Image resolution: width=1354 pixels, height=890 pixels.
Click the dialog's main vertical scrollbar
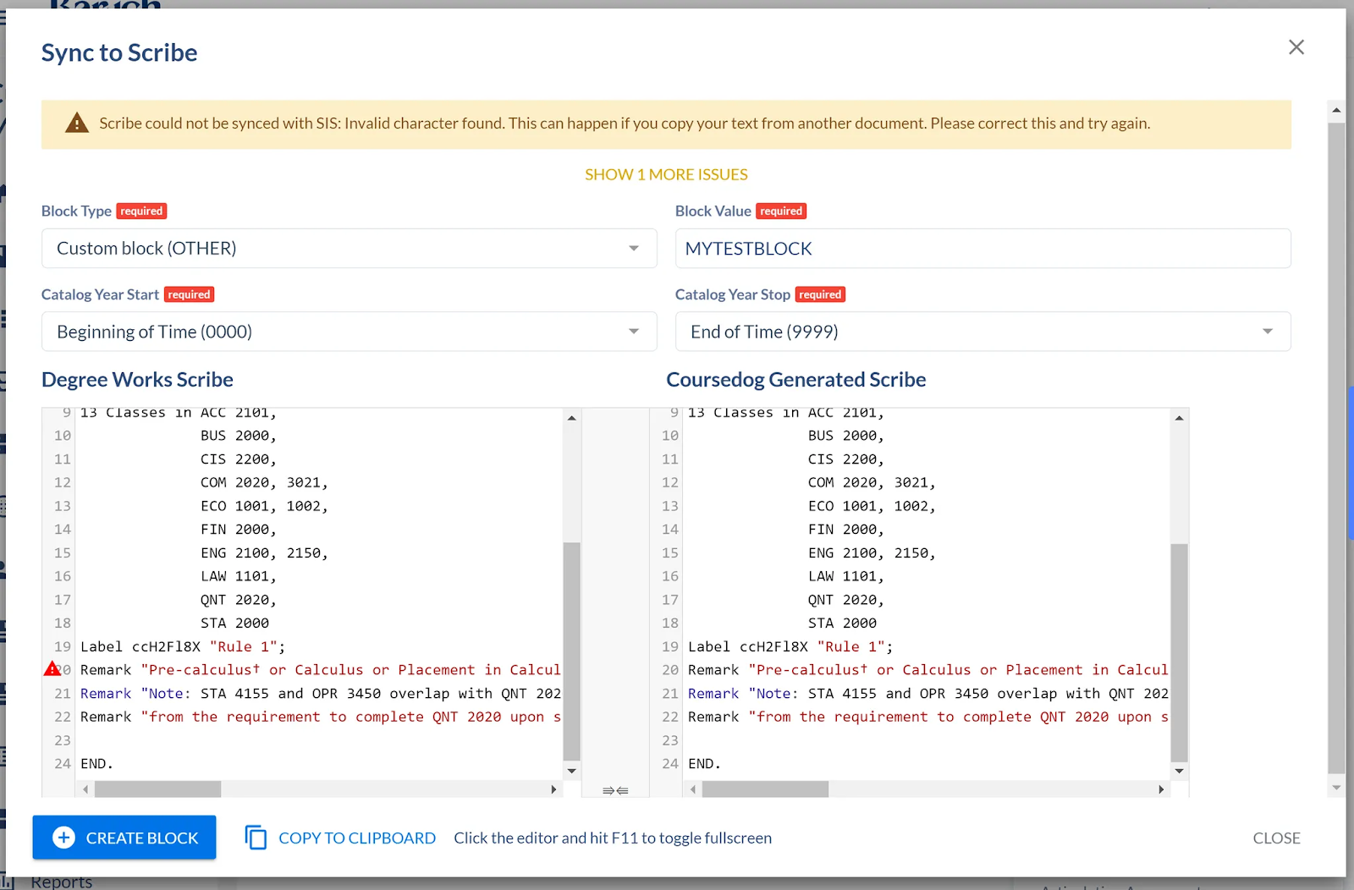(1336, 448)
